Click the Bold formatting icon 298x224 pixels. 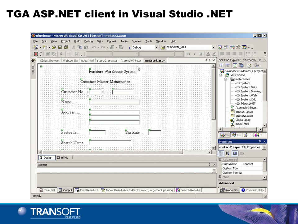pyautogui.click(x=188, y=54)
